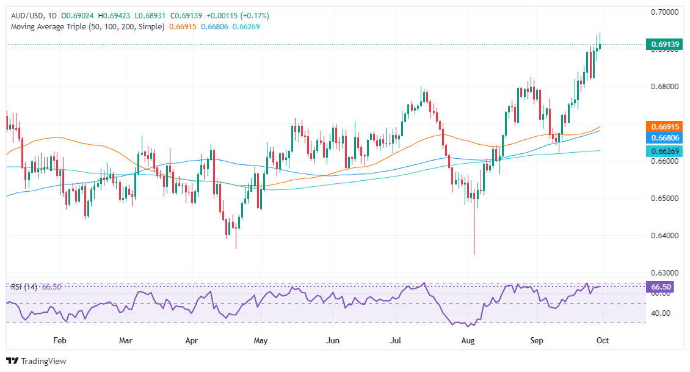Click the orange 0.66915 price axis tag
Viewport: 690px width, 372px height.
664,128
